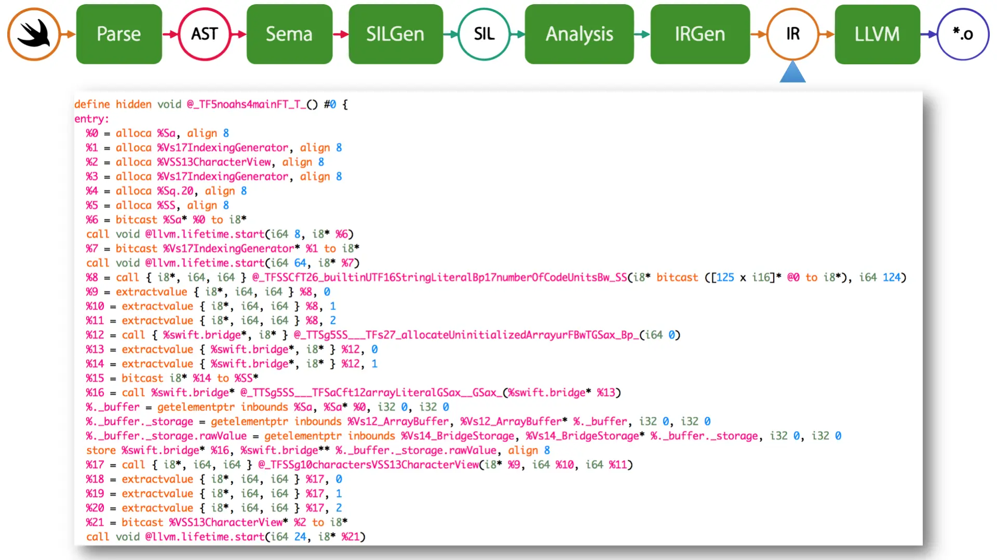Click the allocateUninitializedArray call line
997x560 pixels.
[383, 335]
